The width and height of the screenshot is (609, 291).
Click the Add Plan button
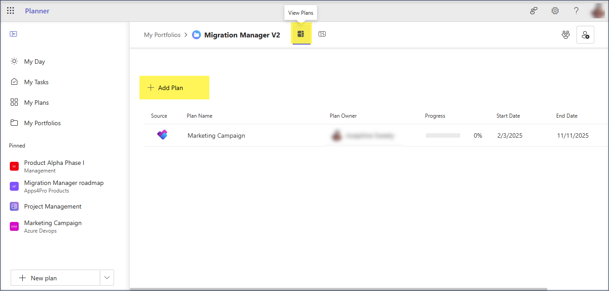pyautogui.click(x=174, y=87)
